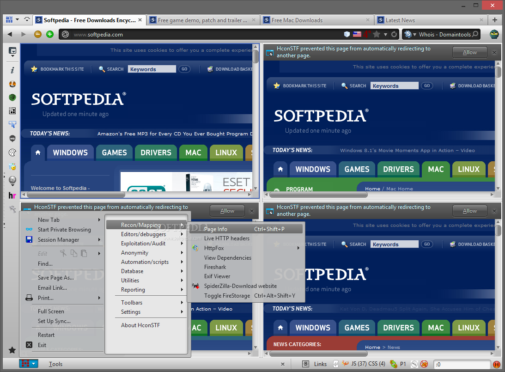Open the cookie manager sidebar icon
505x372 pixels.
(x=12, y=152)
